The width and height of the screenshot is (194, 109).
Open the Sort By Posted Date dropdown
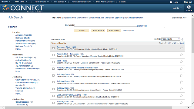tap(171, 39)
